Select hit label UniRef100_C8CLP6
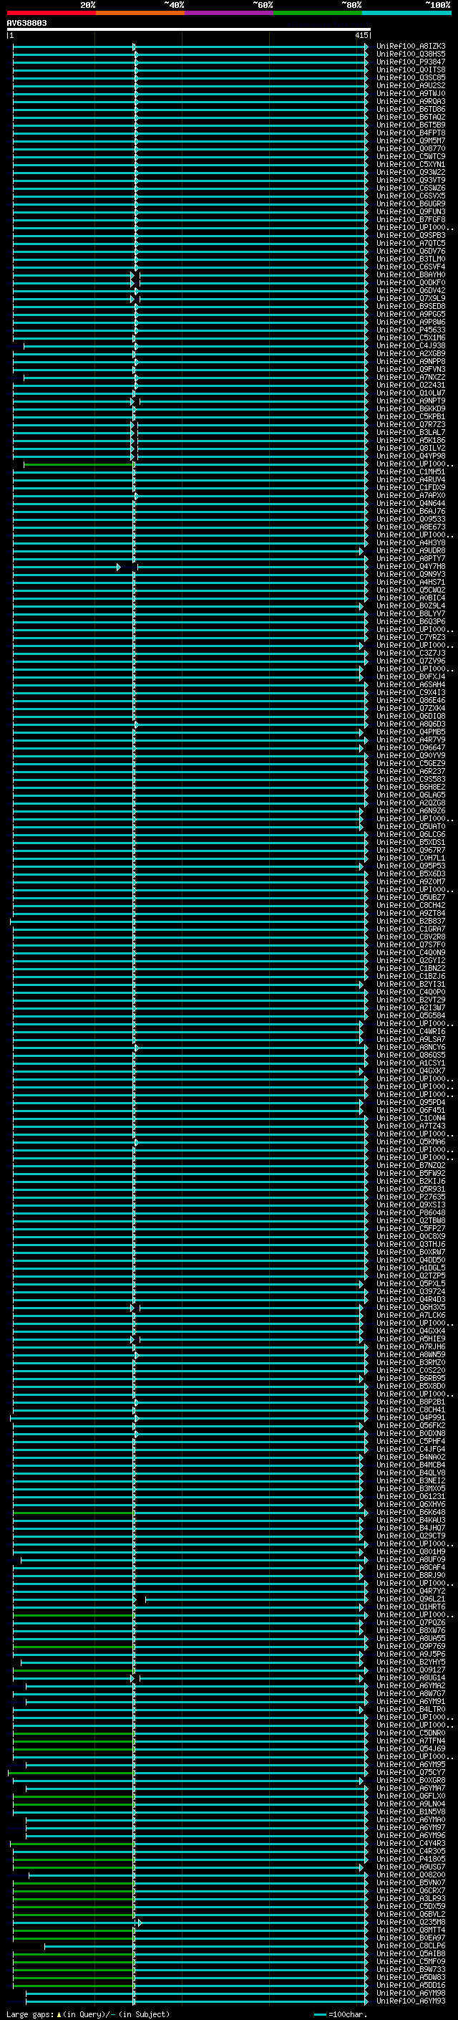 coord(411,1945)
